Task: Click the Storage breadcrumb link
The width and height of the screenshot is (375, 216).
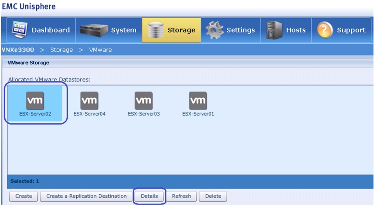Action: coord(61,50)
